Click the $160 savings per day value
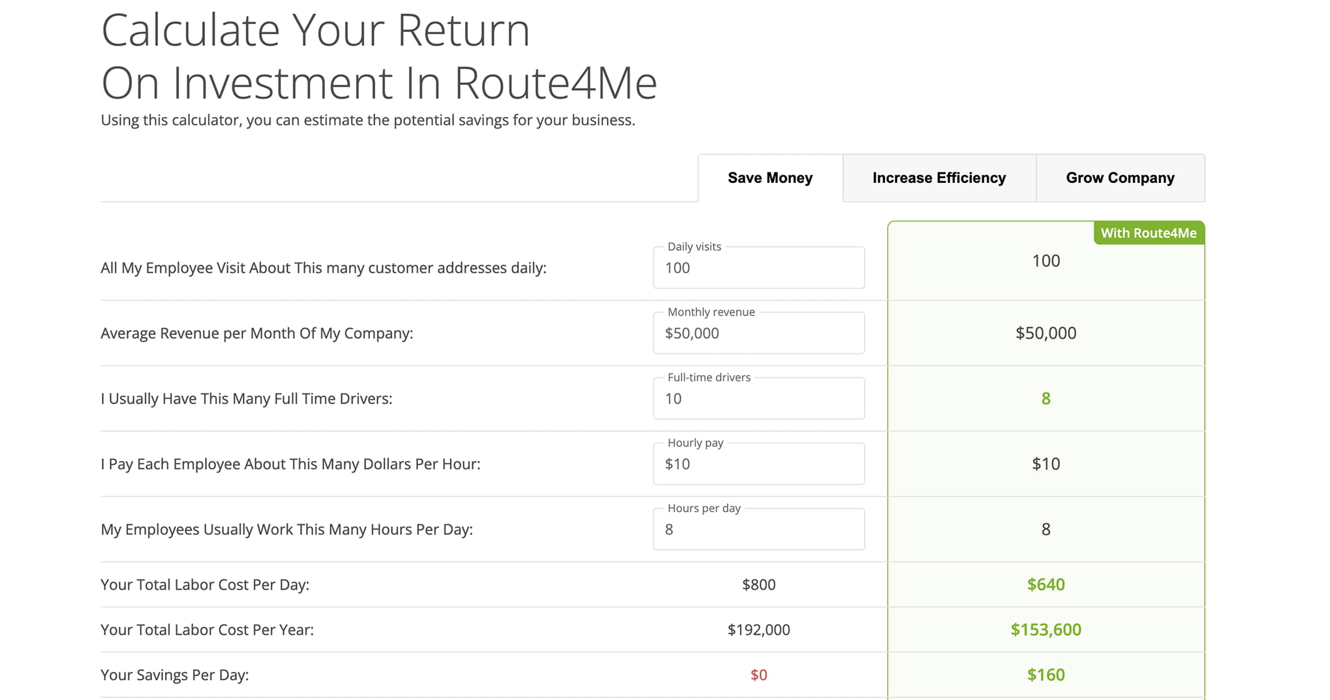The height and width of the screenshot is (700, 1330). 1045,675
